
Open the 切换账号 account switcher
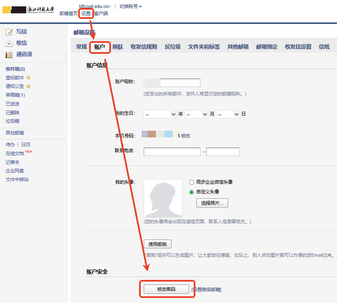(x=130, y=6)
